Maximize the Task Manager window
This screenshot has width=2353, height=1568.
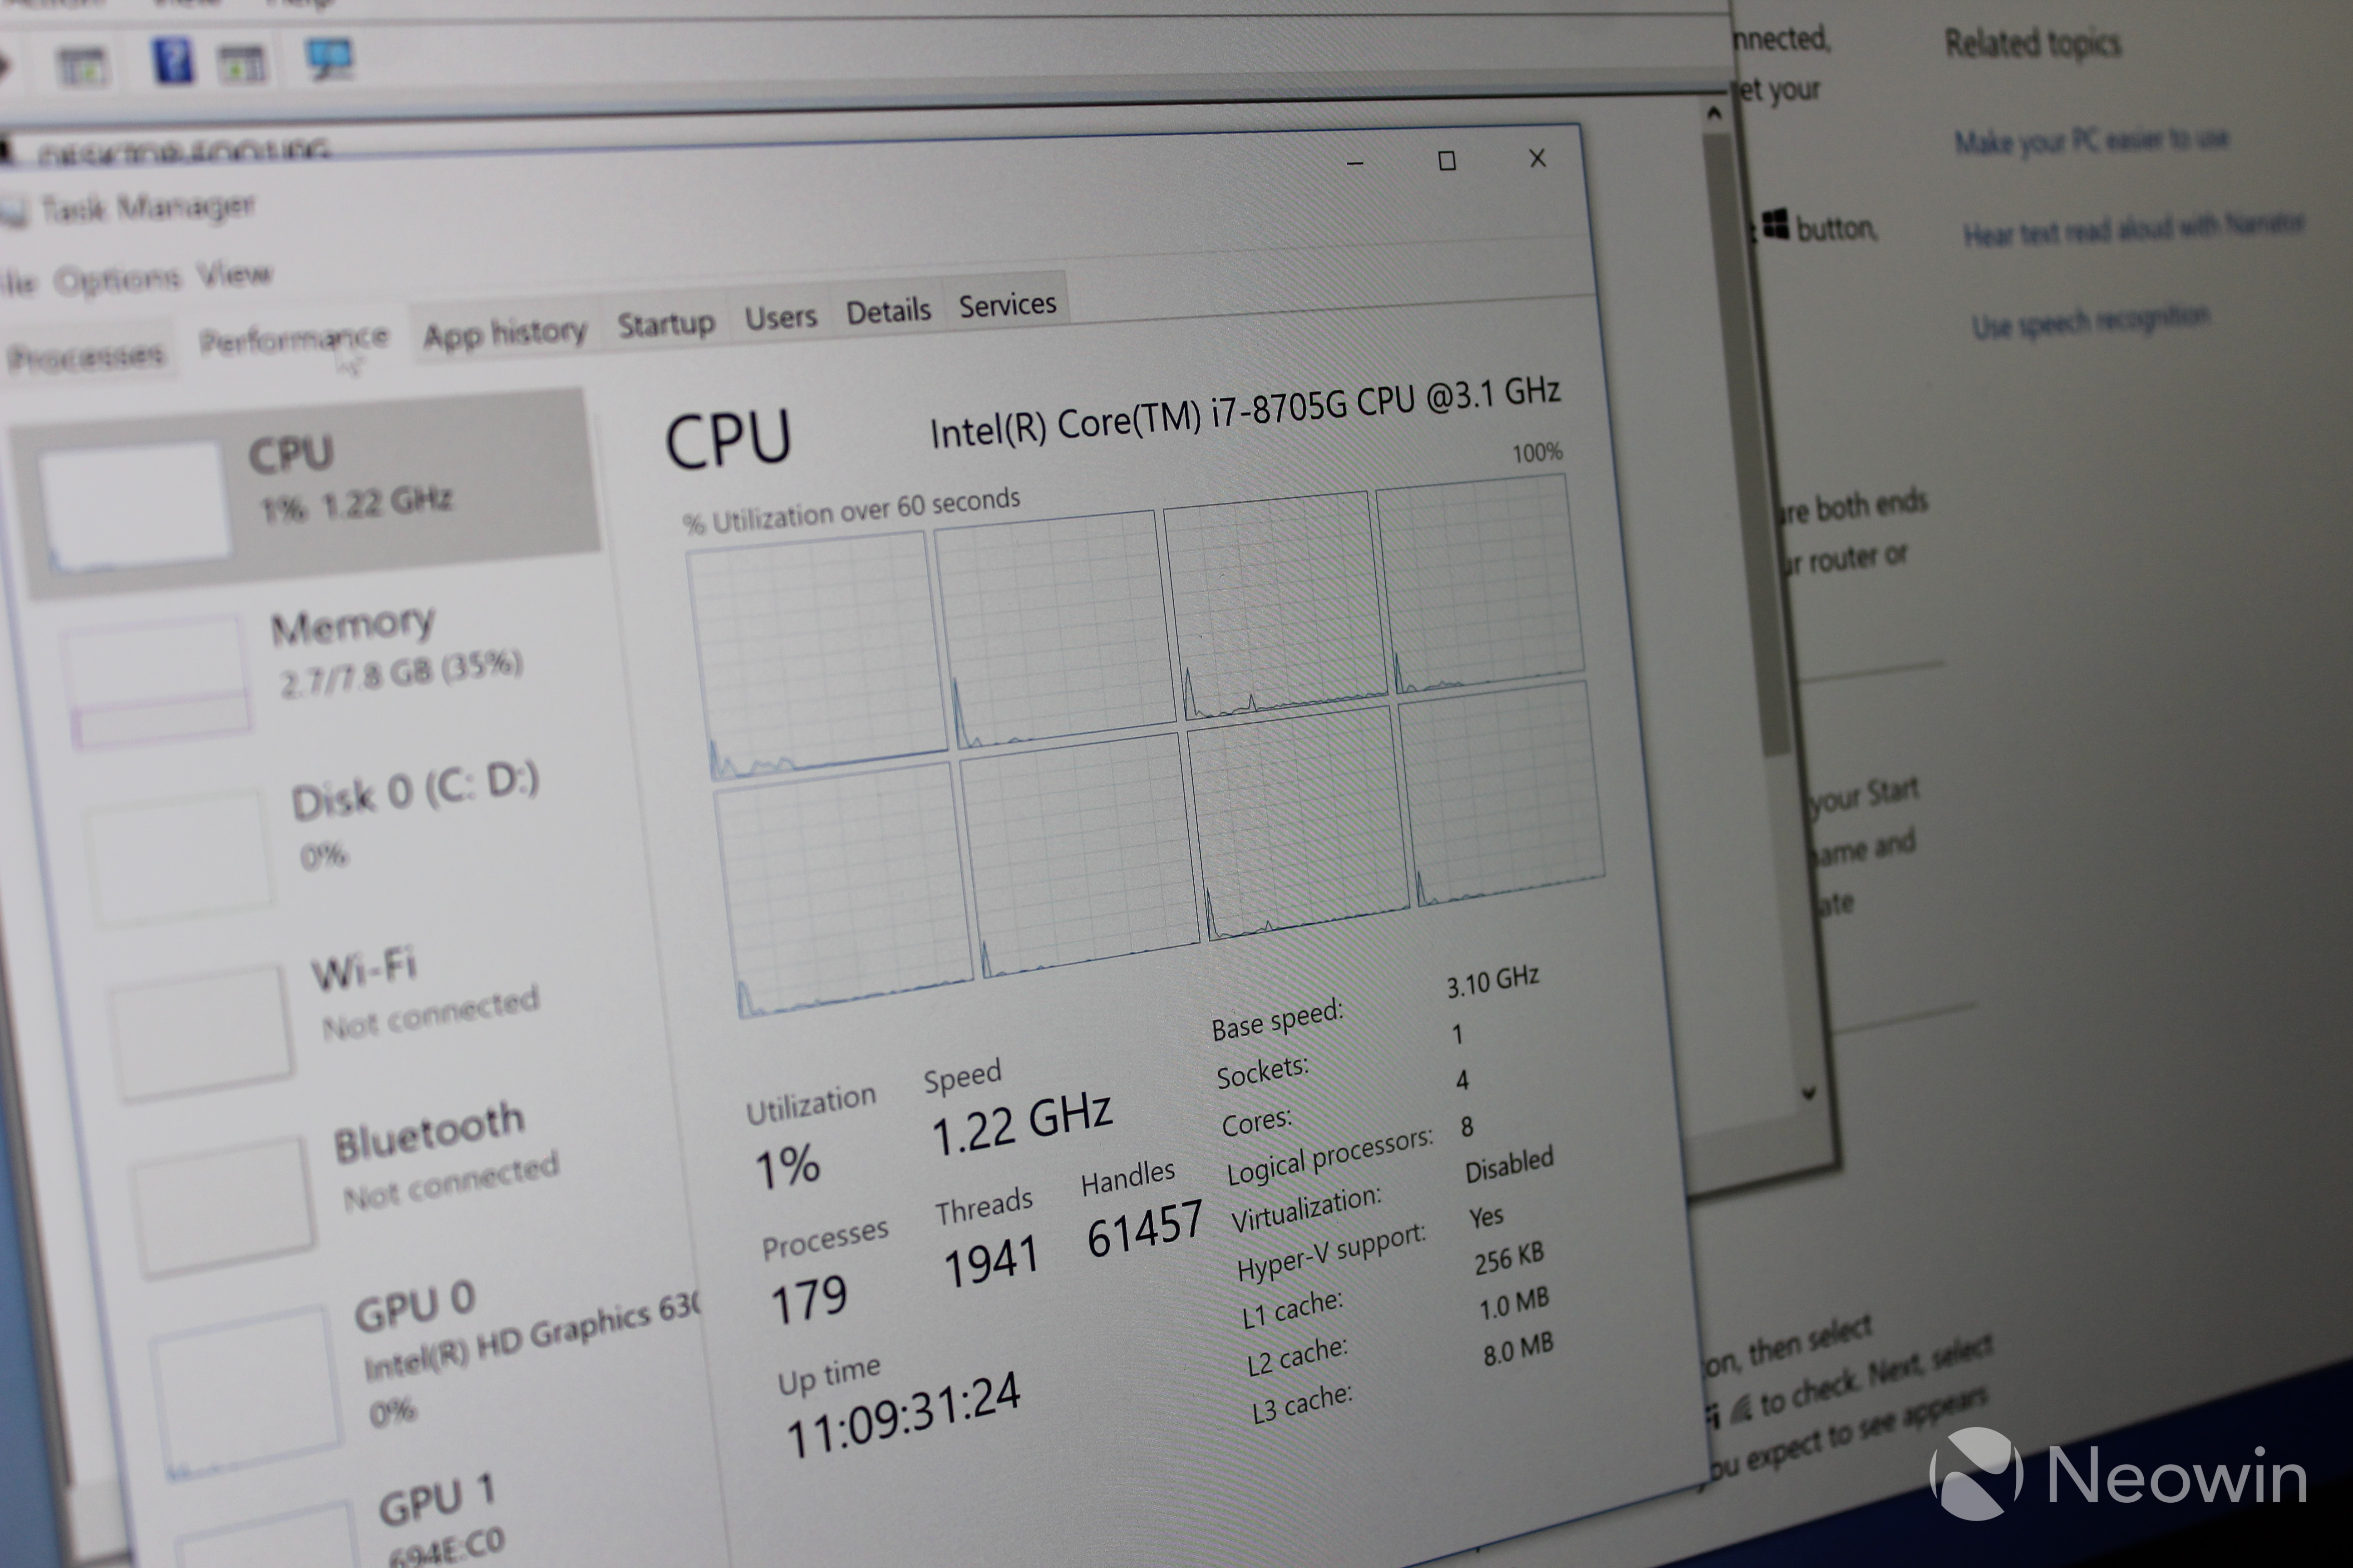click(1447, 161)
